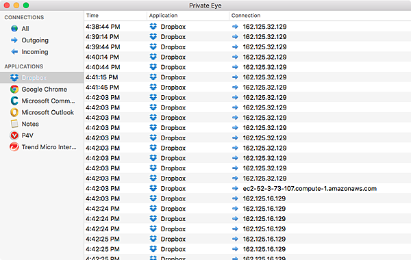Image resolution: width=411 pixels, height=260 pixels.
Task: Click the Trend Micro icon
Action: (x=14, y=147)
